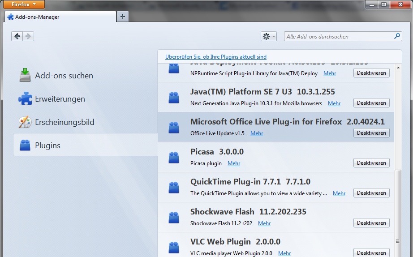Open Mehr link for Picasa plugin

[234, 163]
